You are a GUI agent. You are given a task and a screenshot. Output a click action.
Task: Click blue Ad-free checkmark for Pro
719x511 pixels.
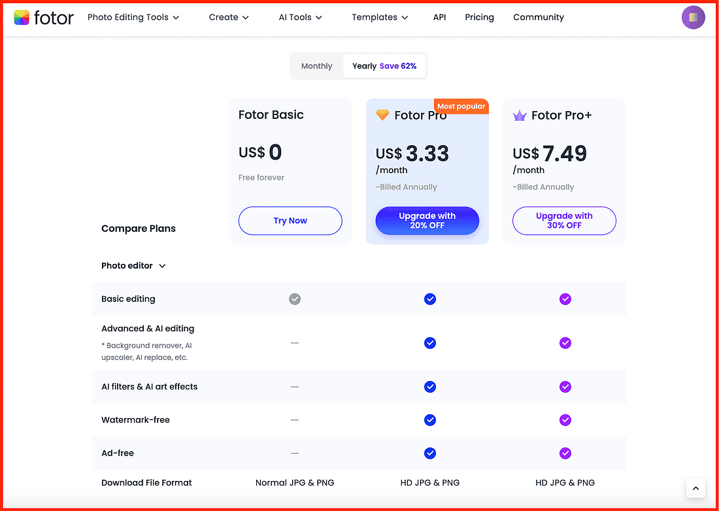coord(429,453)
